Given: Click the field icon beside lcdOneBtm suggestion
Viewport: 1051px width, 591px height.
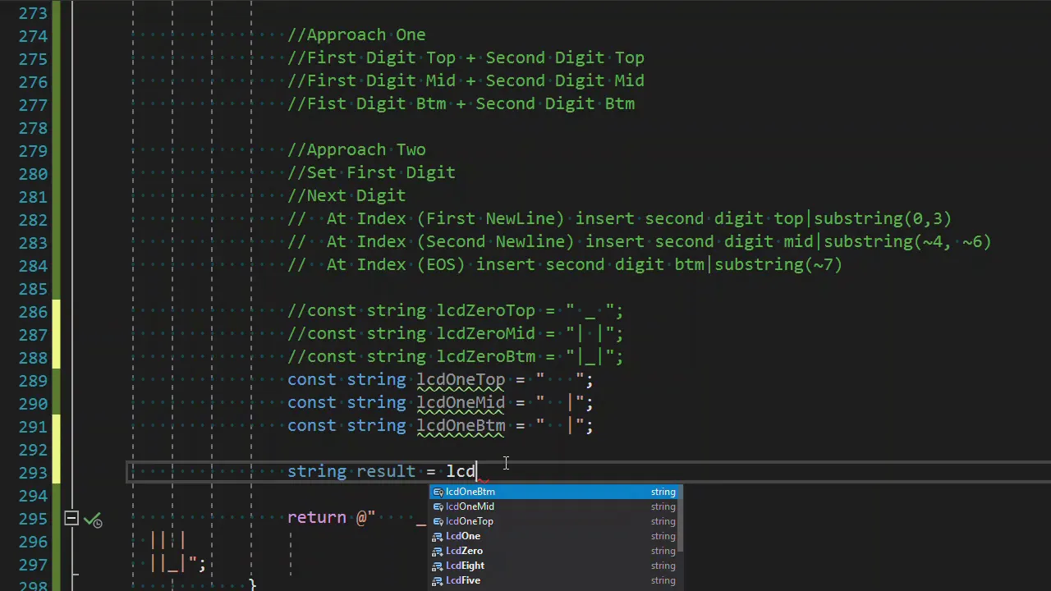Looking at the screenshot, I should click(x=438, y=492).
